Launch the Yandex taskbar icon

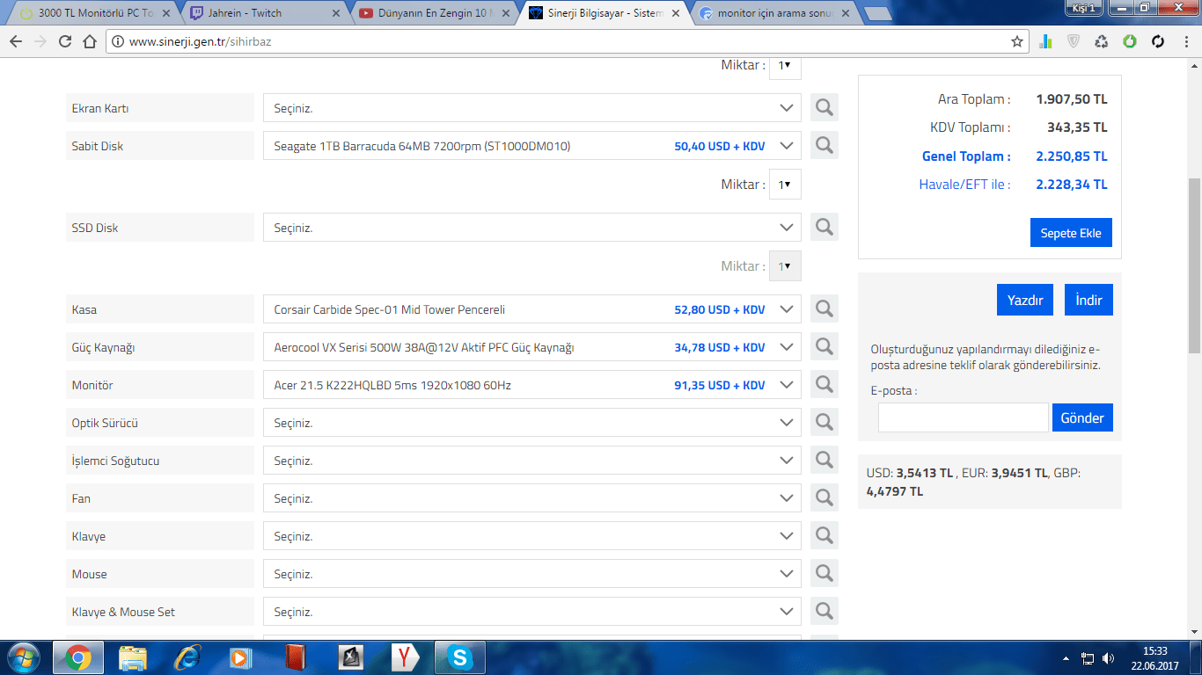(x=406, y=657)
